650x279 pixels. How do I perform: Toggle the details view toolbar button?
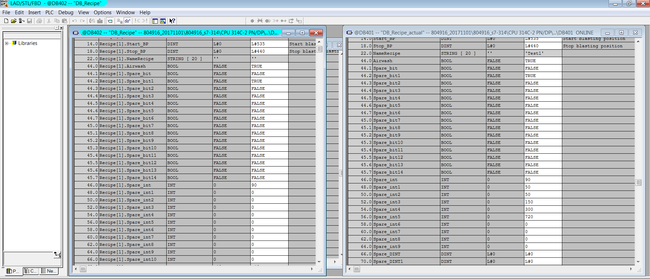163,21
